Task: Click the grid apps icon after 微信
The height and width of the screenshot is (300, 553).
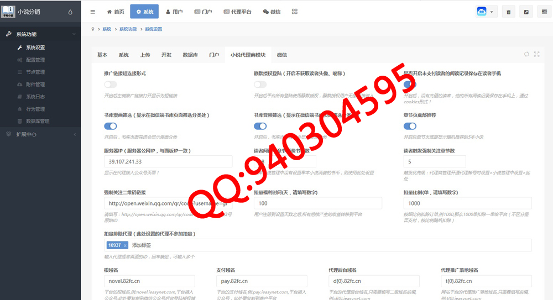Action: [x=294, y=12]
